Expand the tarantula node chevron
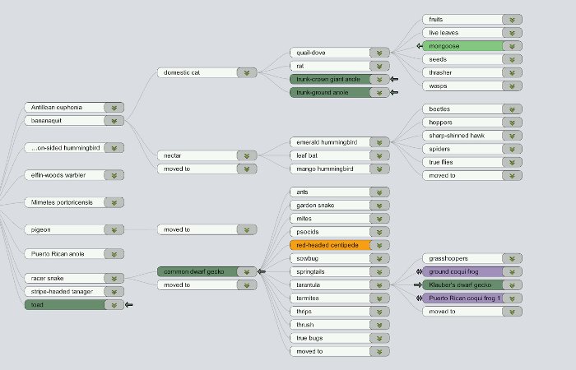The height and width of the screenshot is (370, 576). coord(379,284)
